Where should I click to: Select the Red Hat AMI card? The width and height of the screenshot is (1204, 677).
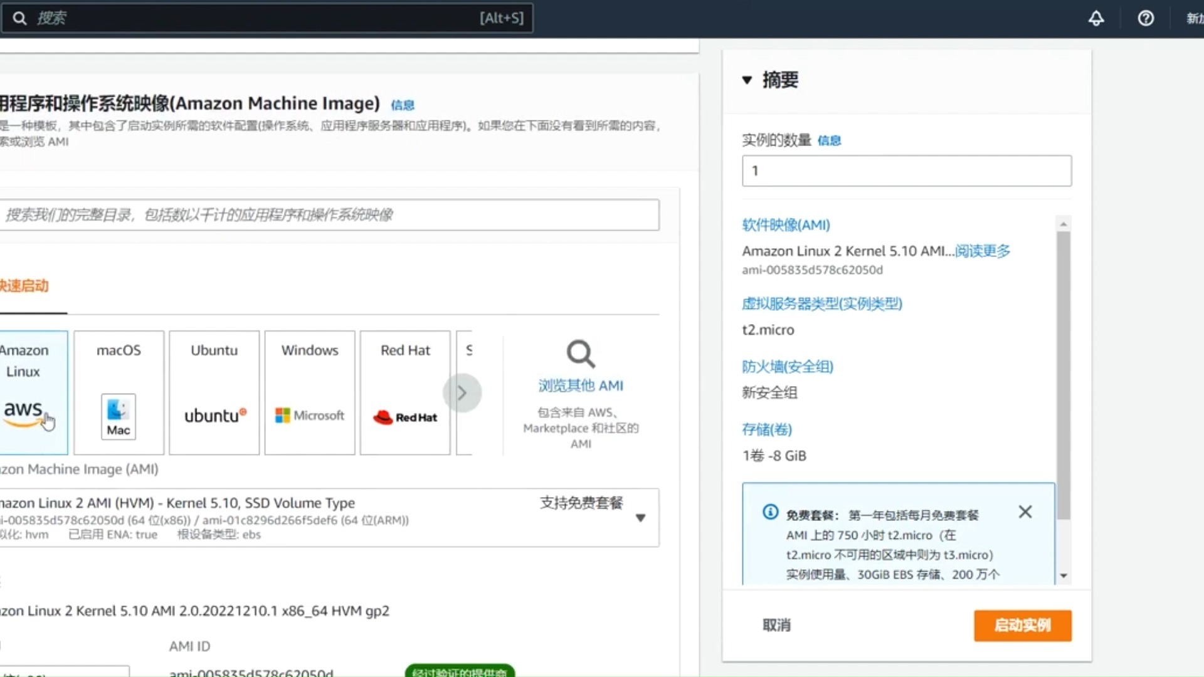point(404,392)
